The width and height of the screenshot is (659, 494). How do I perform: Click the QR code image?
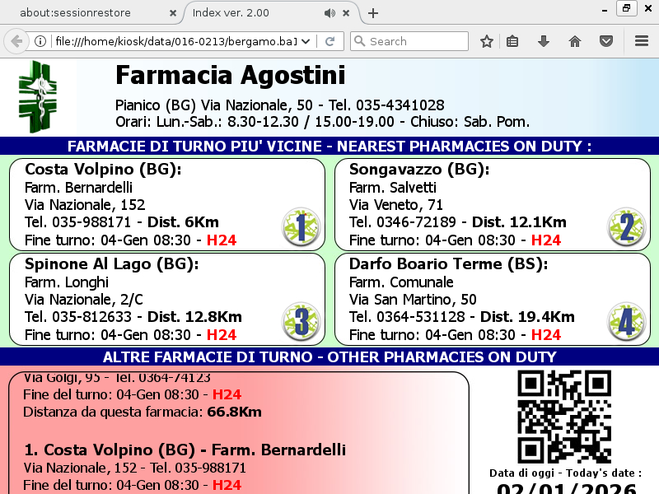[x=564, y=417]
